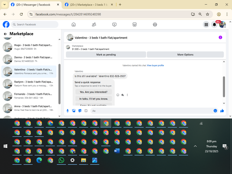
Task: Open the Photos app from the taskbar
Action: 95,160
